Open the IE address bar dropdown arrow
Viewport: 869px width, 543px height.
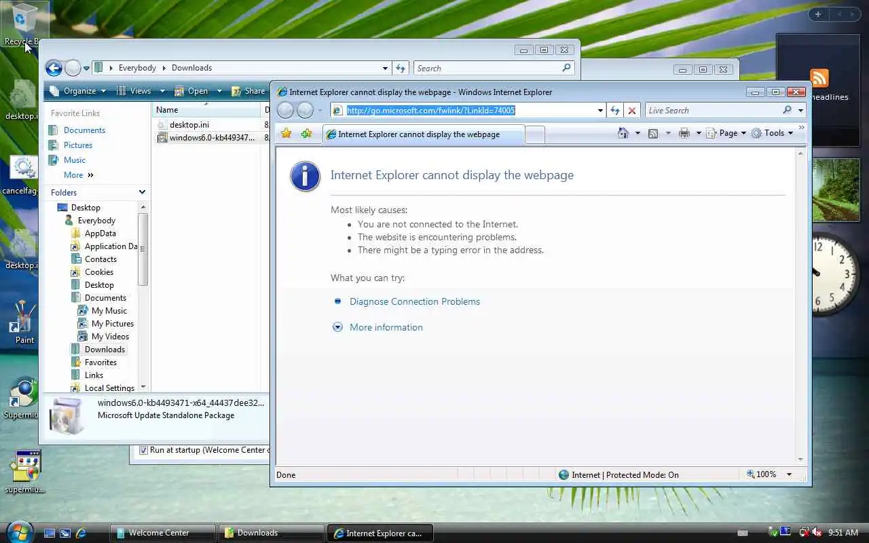[600, 111]
